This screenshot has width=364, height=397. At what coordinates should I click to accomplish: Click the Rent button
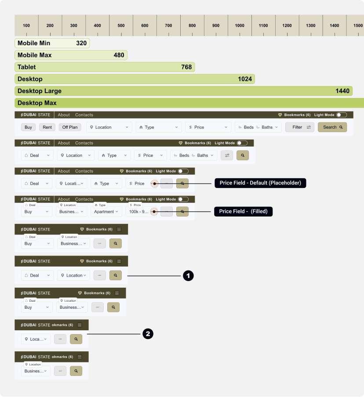click(x=47, y=126)
